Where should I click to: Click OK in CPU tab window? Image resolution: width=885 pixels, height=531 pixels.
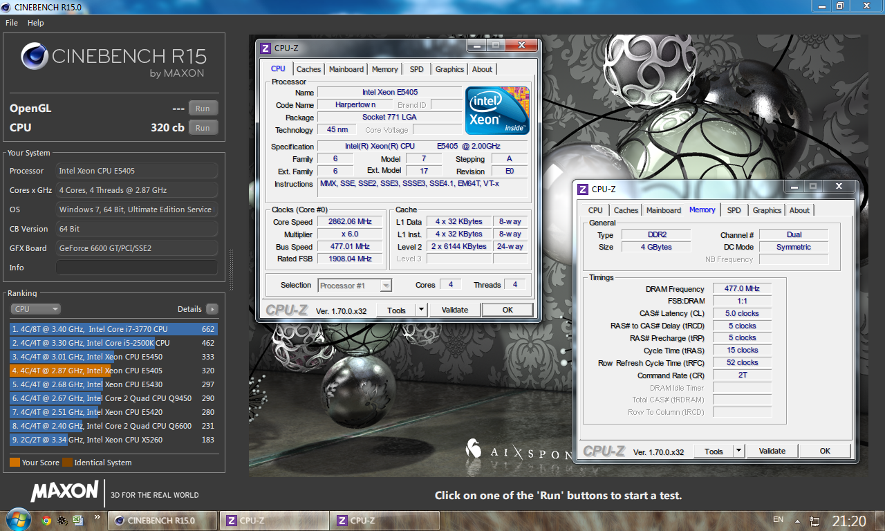point(507,310)
